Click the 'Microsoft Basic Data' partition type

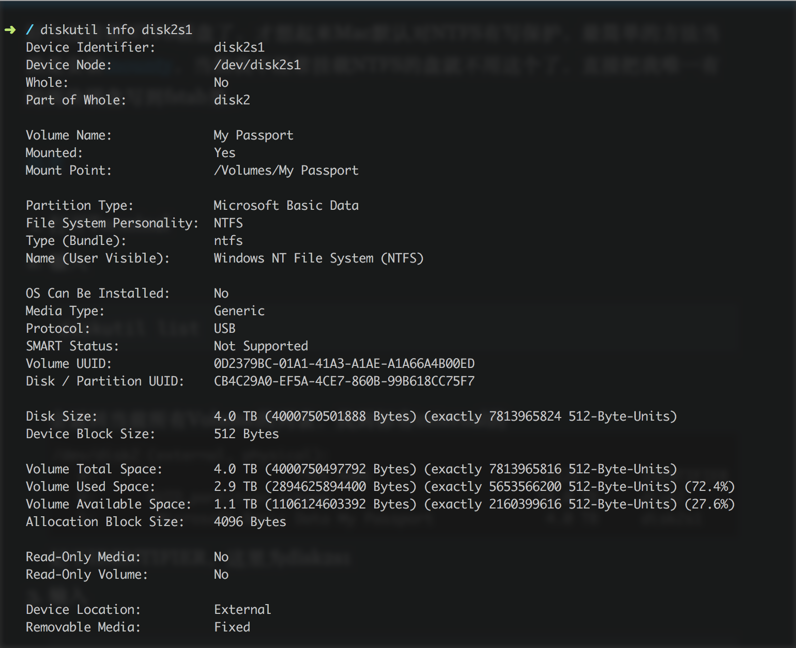[x=286, y=206]
